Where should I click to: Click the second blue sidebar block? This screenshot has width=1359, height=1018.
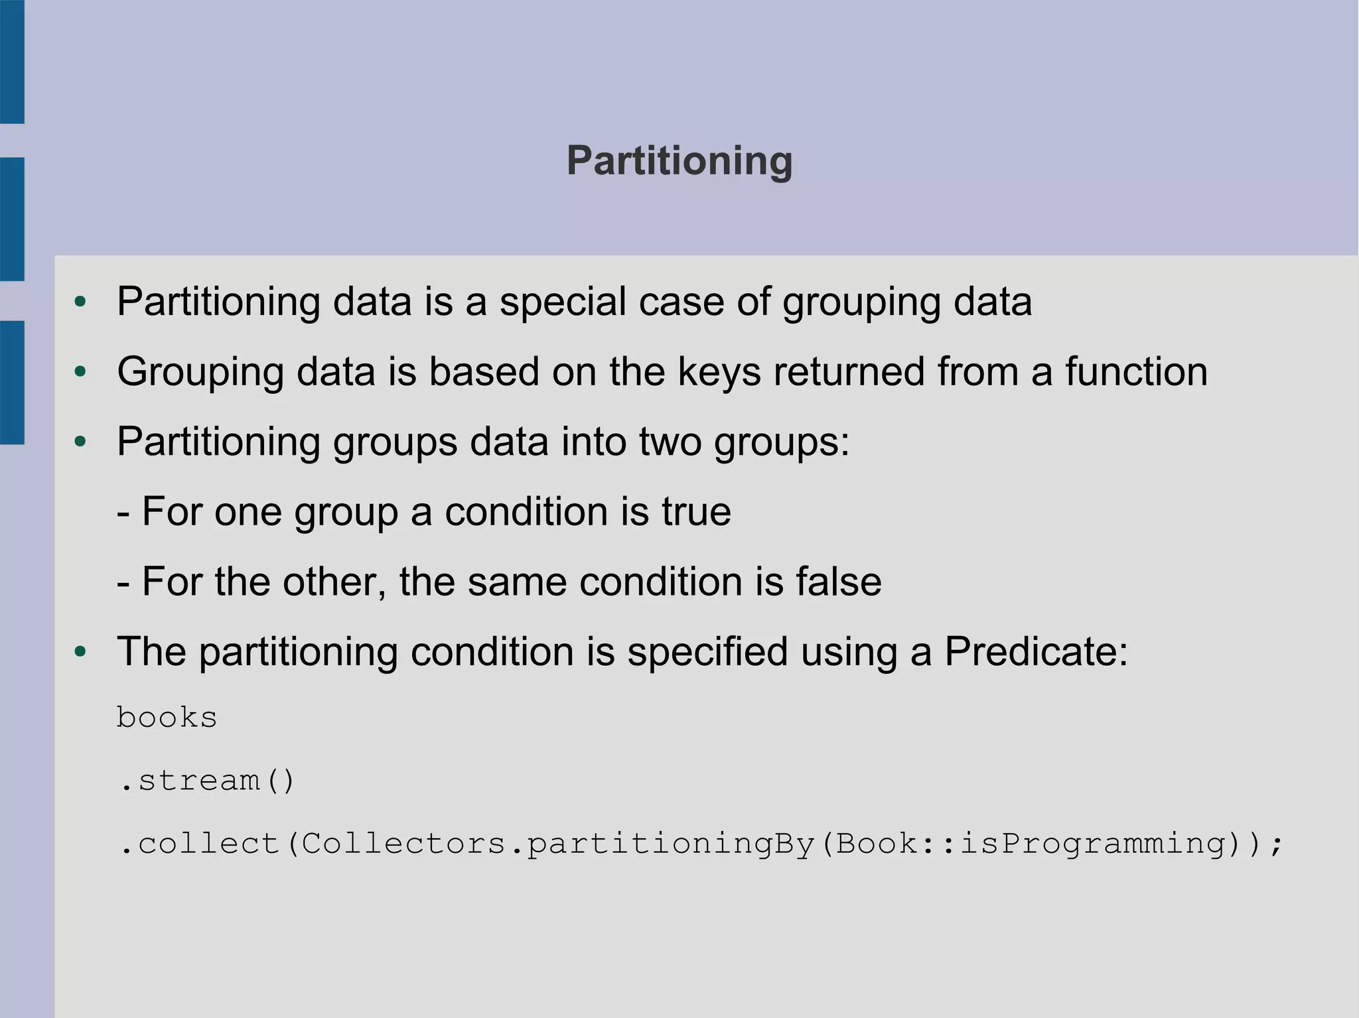(x=12, y=219)
